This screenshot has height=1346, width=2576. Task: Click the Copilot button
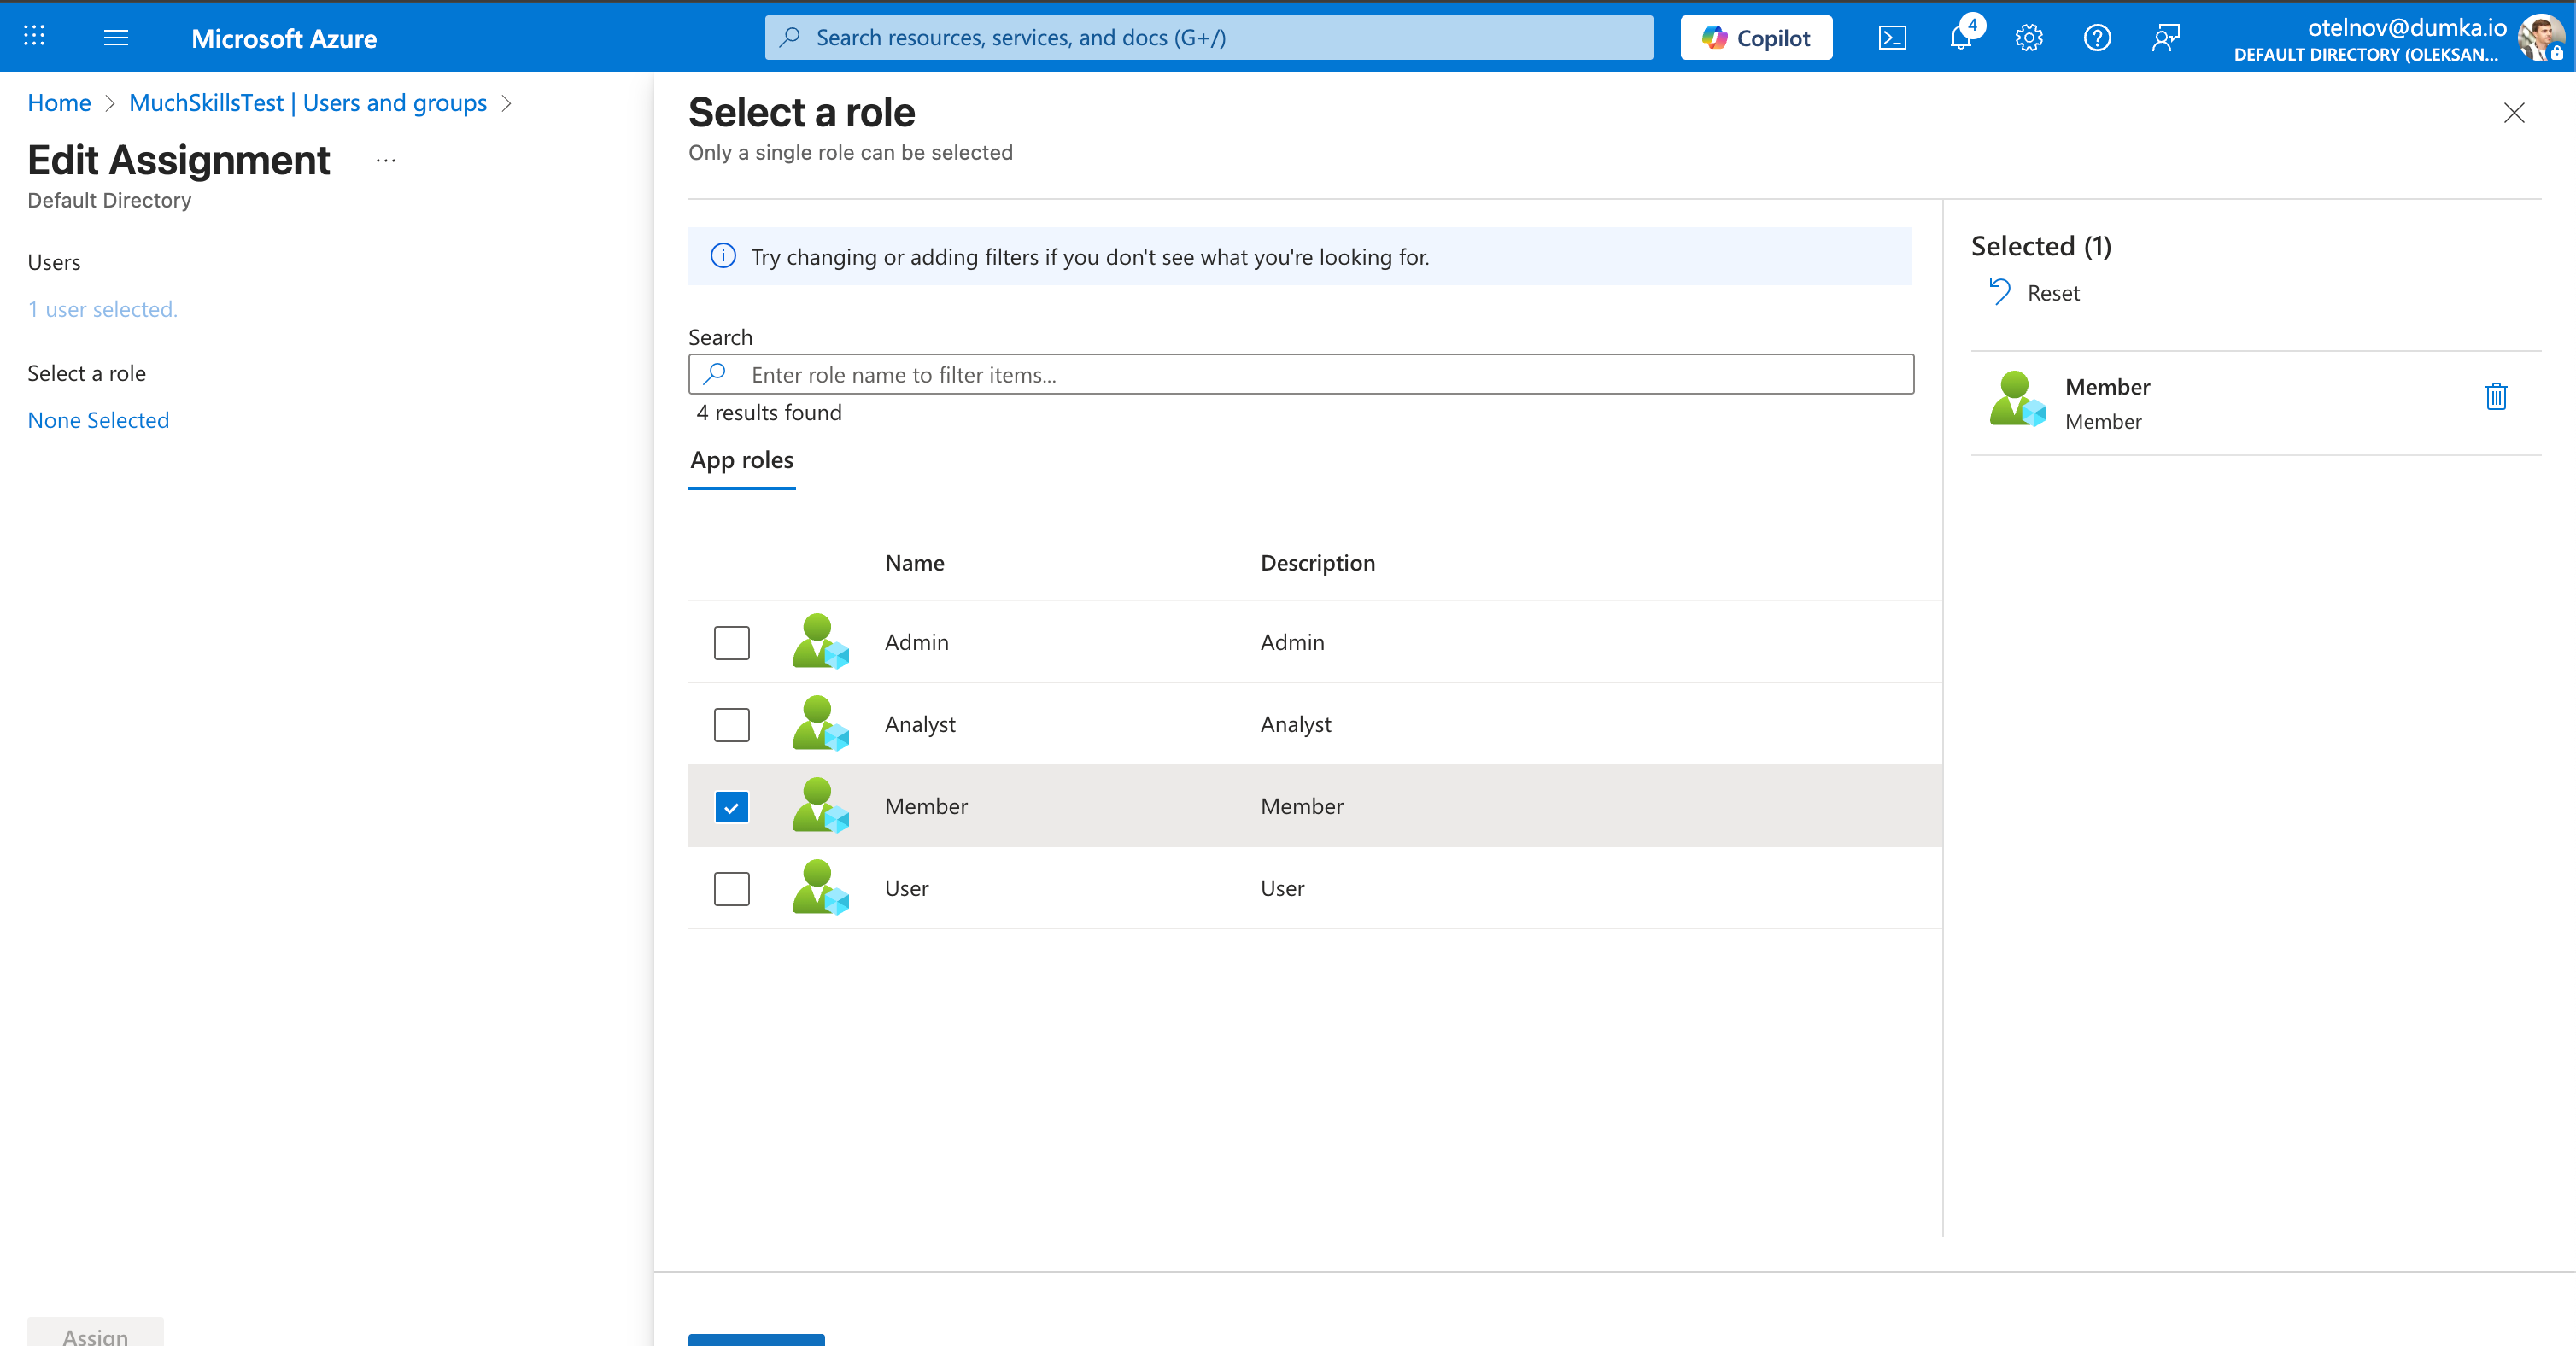1756,38
